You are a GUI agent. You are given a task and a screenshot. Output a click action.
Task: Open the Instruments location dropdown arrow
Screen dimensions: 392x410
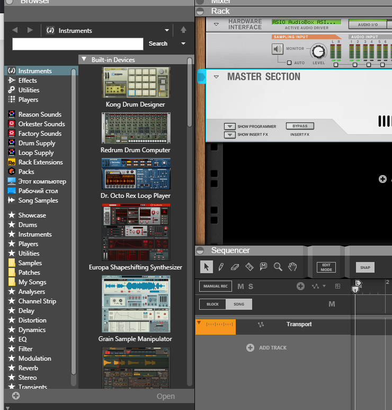pos(167,30)
